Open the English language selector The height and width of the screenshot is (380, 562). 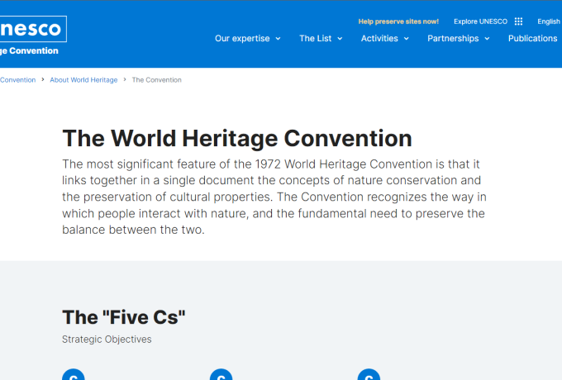pos(549,21)
